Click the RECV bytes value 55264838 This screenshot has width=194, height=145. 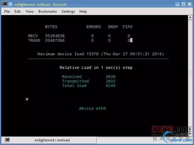(x=55, y=36)
